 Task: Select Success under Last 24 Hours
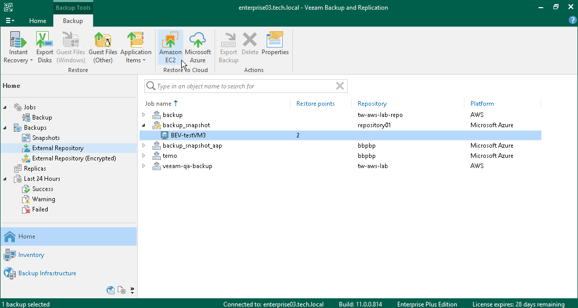42,189
